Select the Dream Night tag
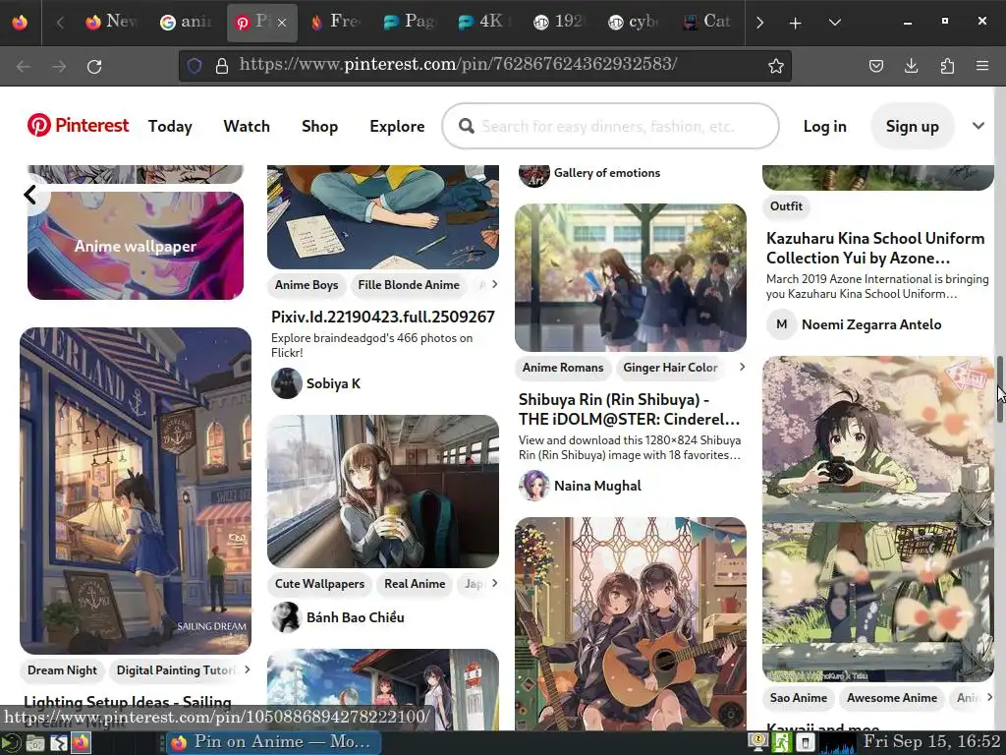 coord(62,669)
